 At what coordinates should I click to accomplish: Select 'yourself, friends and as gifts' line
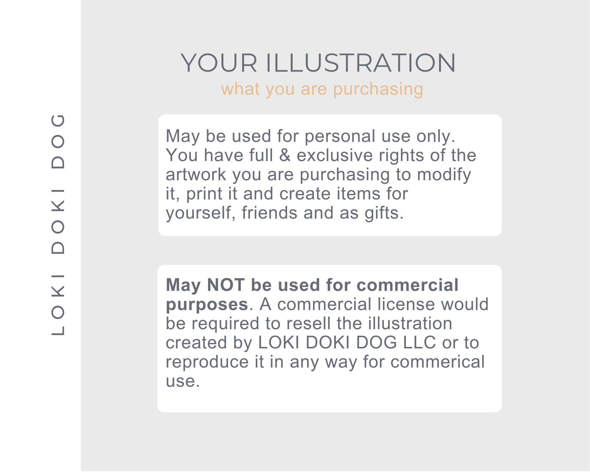285,213
